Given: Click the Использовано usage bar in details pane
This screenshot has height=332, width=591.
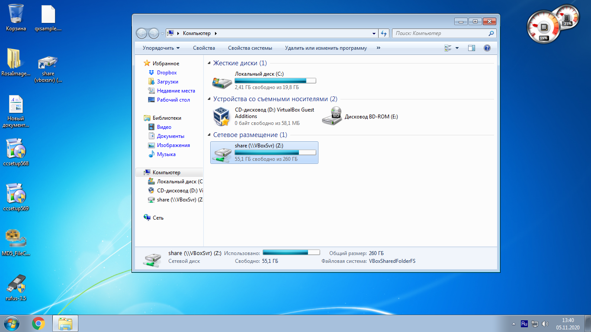Looking at the screenshot, I should click(x=291, y=252).
